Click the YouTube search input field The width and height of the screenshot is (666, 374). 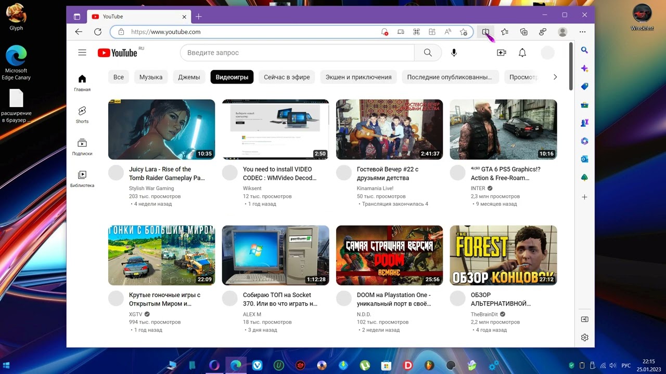(297, 52)
